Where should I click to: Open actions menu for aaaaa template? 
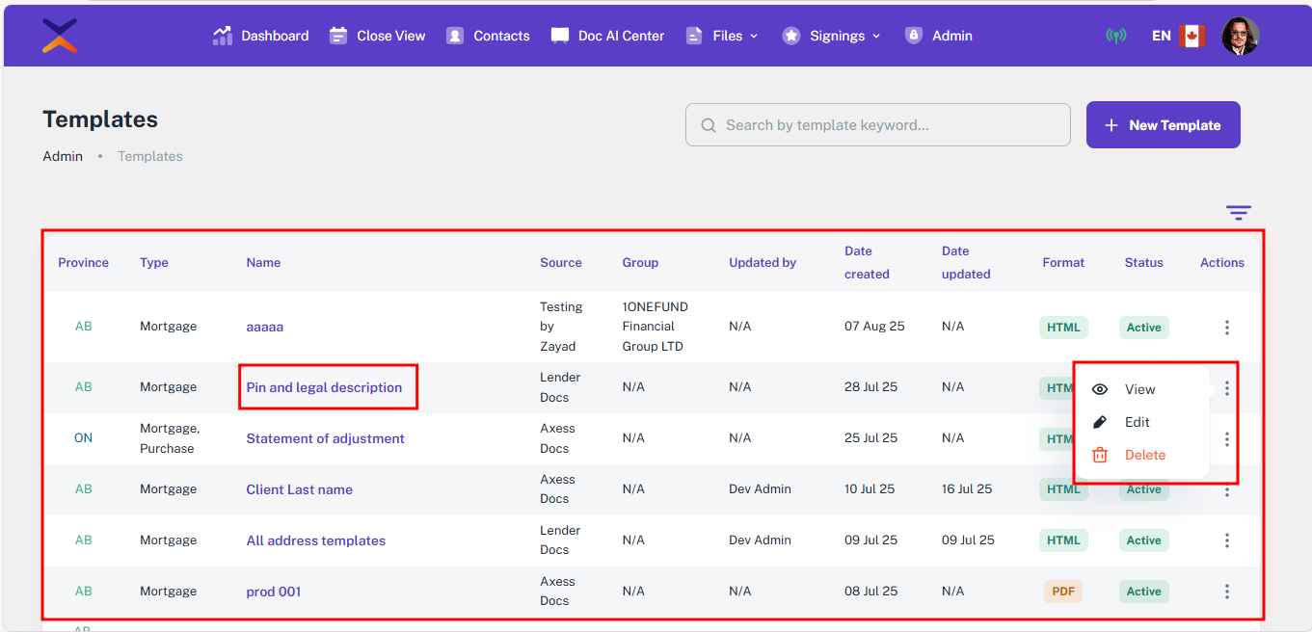click(1226, 328)
